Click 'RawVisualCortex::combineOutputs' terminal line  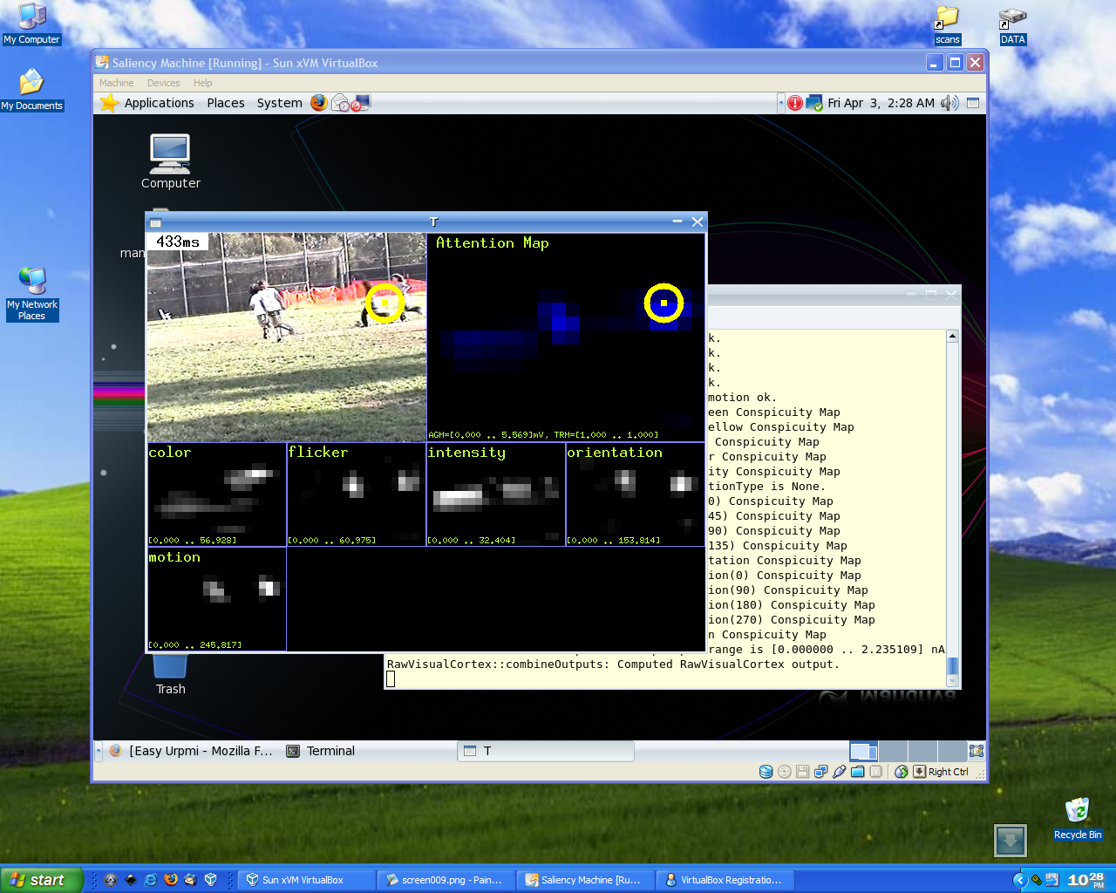tap(613, 665)
